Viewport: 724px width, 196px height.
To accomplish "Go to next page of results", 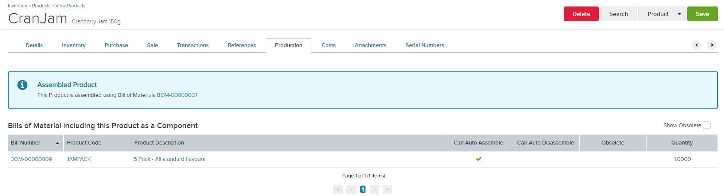I will 375,190.
